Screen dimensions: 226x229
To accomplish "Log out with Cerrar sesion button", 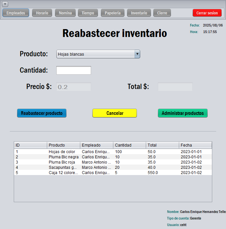I will (207, 13).
